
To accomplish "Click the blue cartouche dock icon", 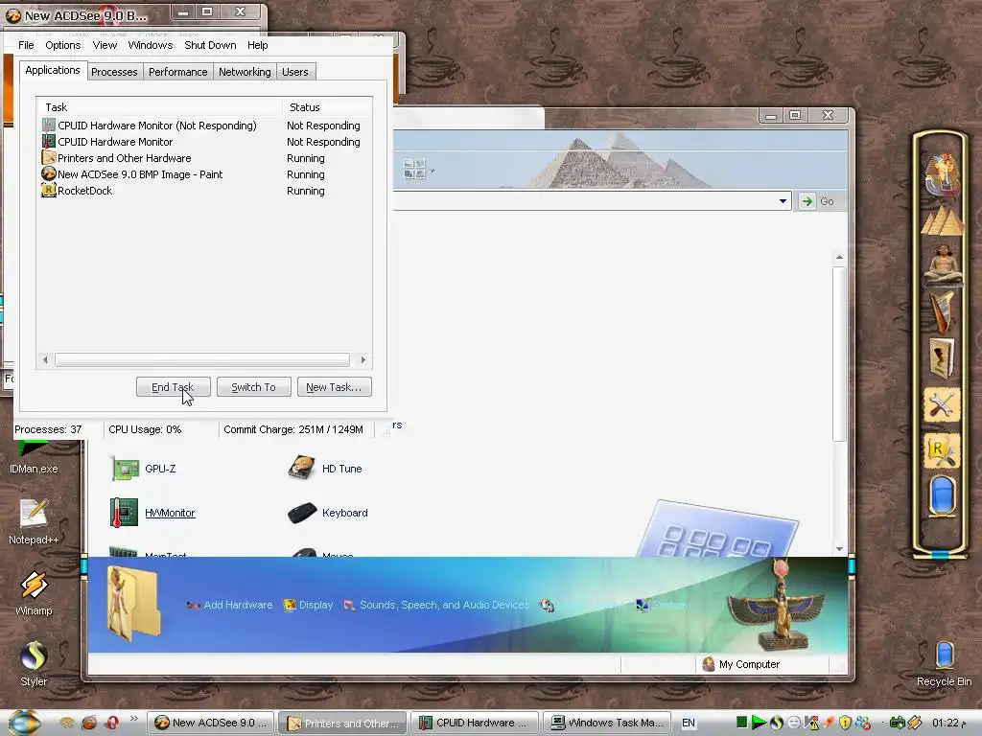I will click(942, 495).
